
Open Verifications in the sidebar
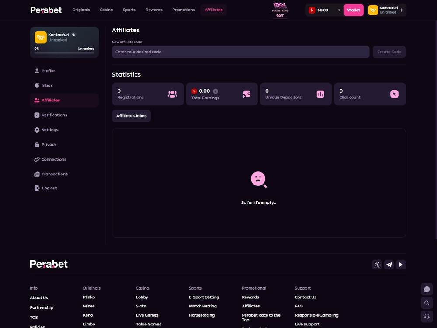64,115
